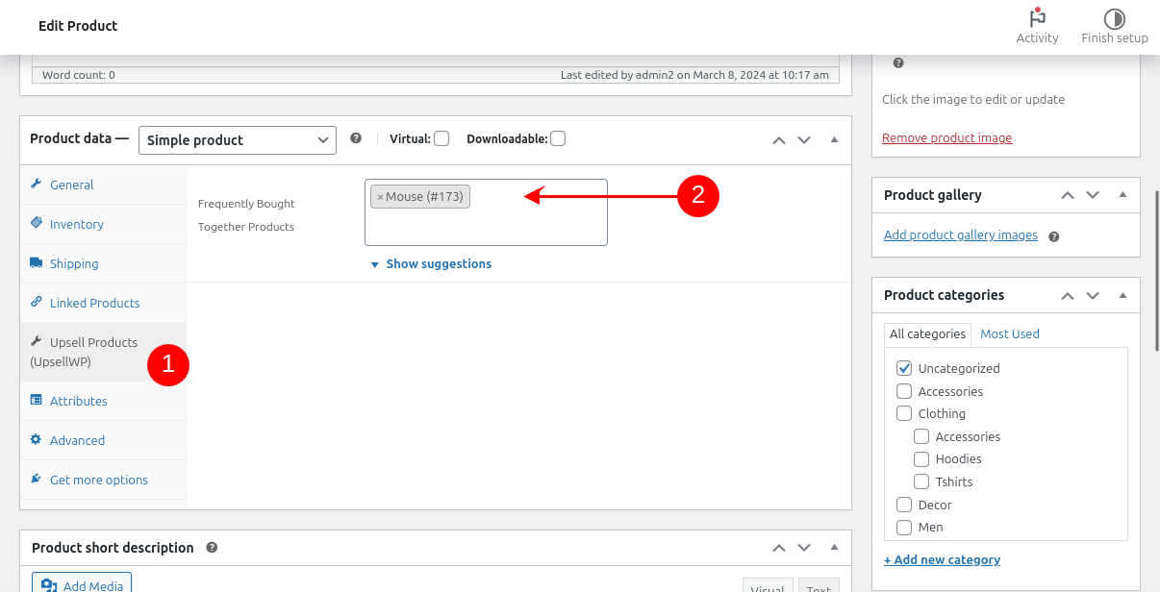Move Product gallery panel down arrow
1160x592 pixels.
1093,195
